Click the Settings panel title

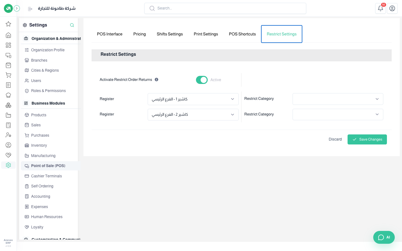click(x=38, y=25)
